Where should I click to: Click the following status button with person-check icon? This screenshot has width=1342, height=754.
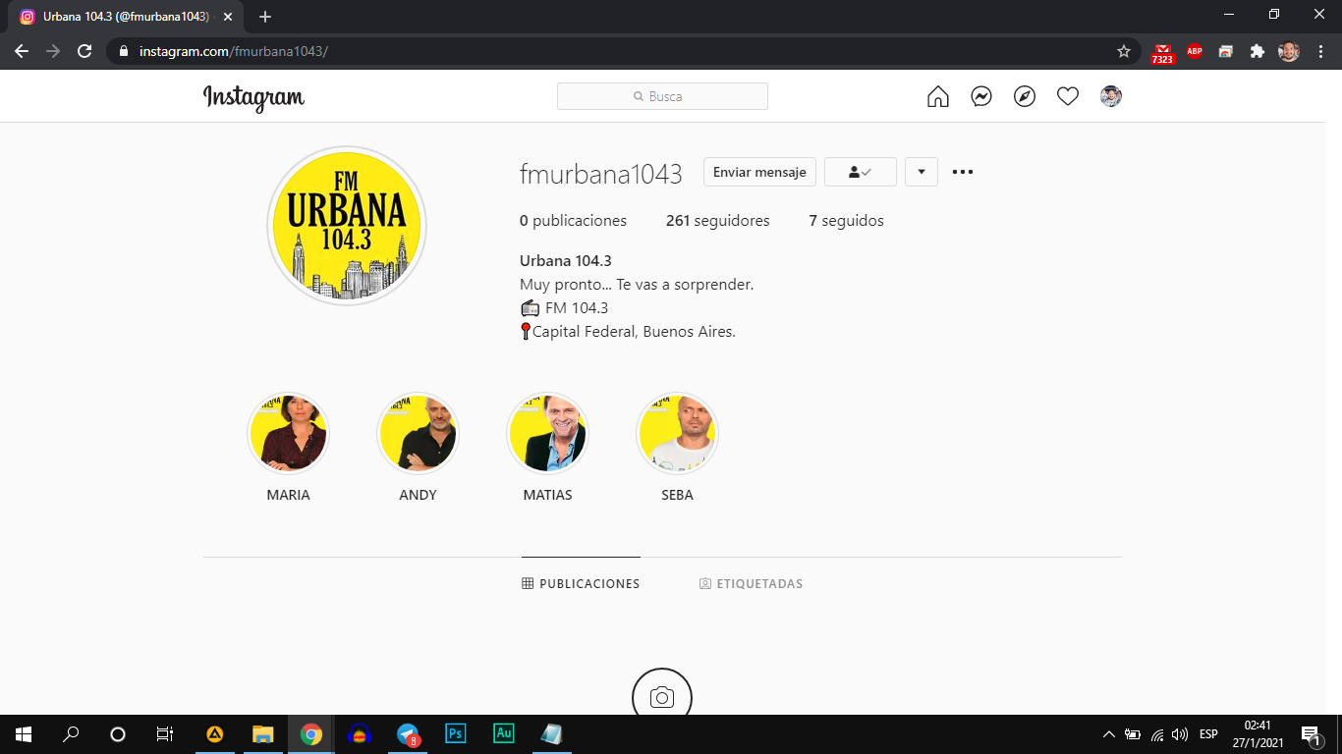(x=861, y=172)
